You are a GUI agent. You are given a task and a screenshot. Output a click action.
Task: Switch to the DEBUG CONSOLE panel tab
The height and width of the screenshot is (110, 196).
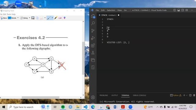(140, 95)
